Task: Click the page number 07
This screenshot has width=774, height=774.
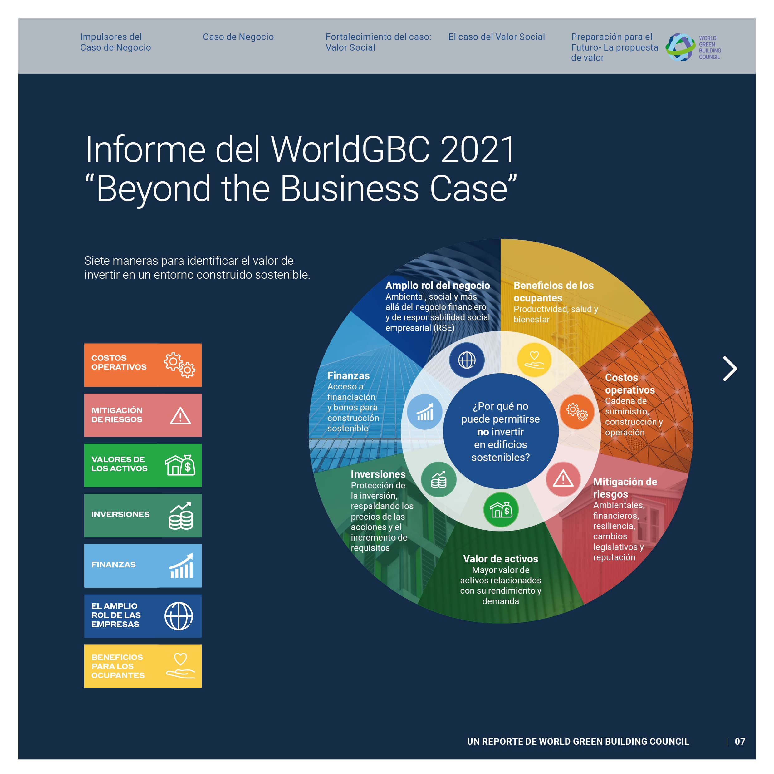Action: click(740, 741)
